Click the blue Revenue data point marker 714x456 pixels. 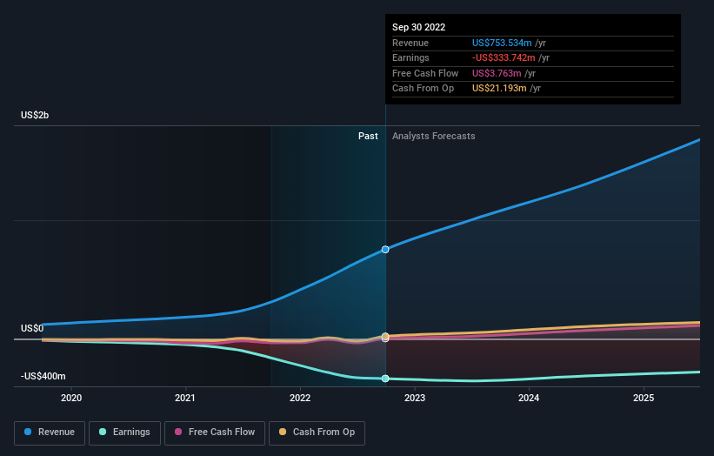pos(385,250)
